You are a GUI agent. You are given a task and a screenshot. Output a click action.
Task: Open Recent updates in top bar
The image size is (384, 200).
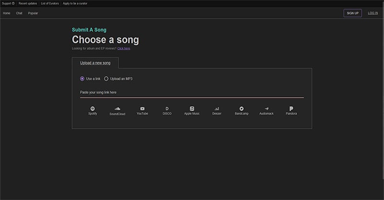coord(28,3)
